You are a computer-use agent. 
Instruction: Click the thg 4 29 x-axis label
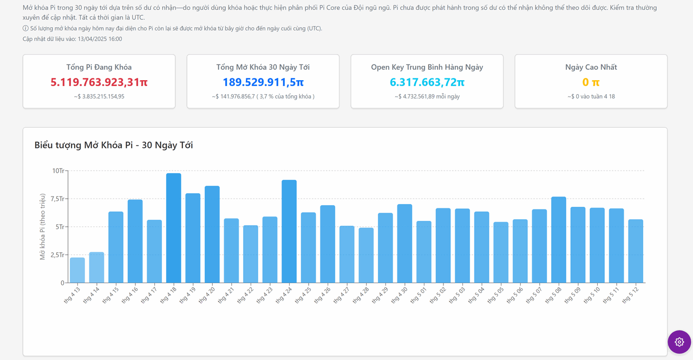pos(381,296)
